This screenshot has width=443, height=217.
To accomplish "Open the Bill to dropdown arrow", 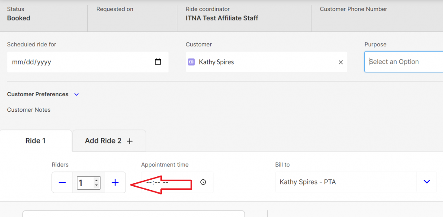I will [x=427, y=182].
